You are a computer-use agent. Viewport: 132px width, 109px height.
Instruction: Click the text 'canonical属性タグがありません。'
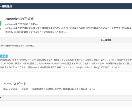click(22, 24)
